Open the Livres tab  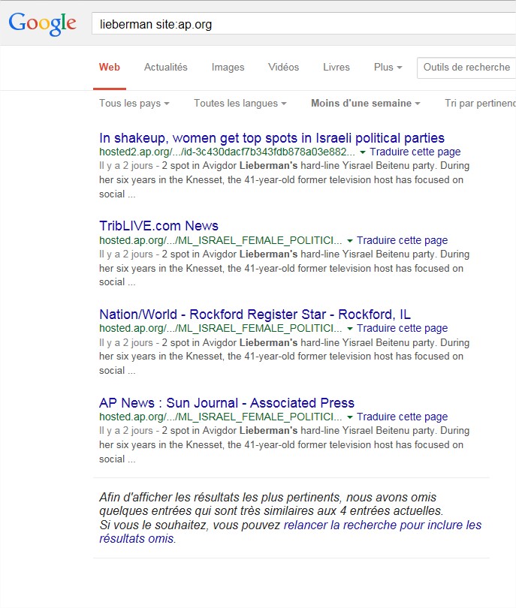(336, 67)
